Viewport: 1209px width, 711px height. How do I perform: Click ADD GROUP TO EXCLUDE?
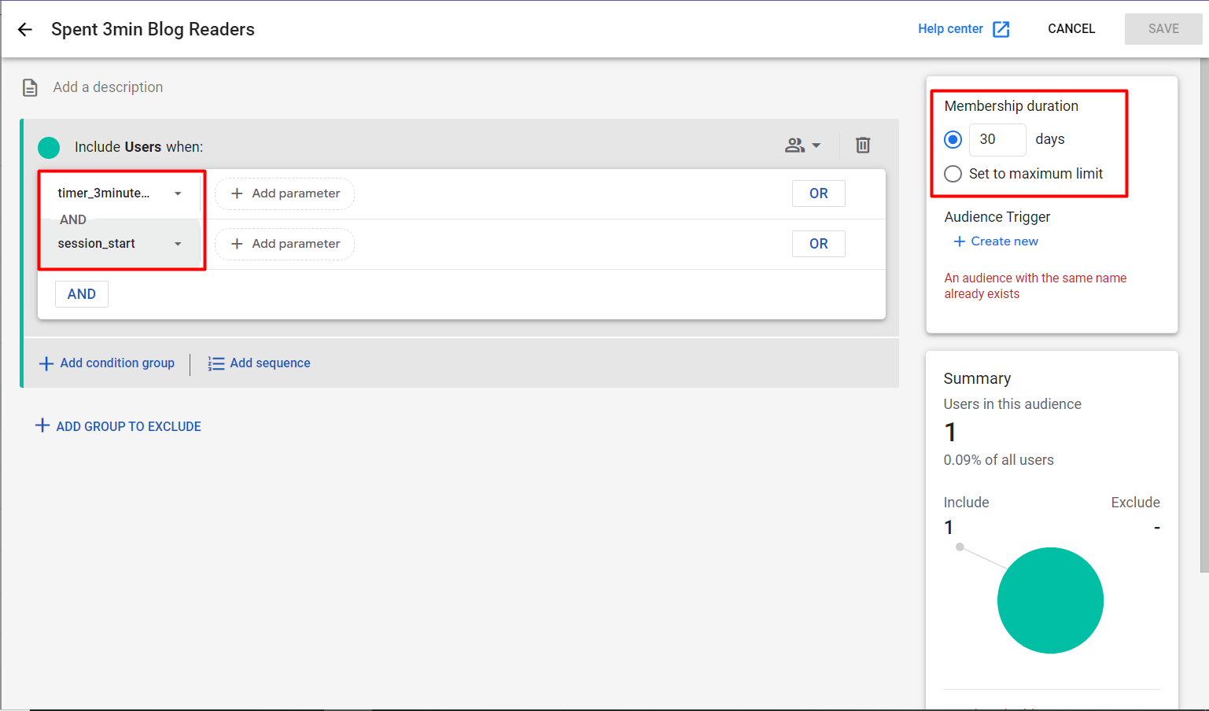point(119,426)
